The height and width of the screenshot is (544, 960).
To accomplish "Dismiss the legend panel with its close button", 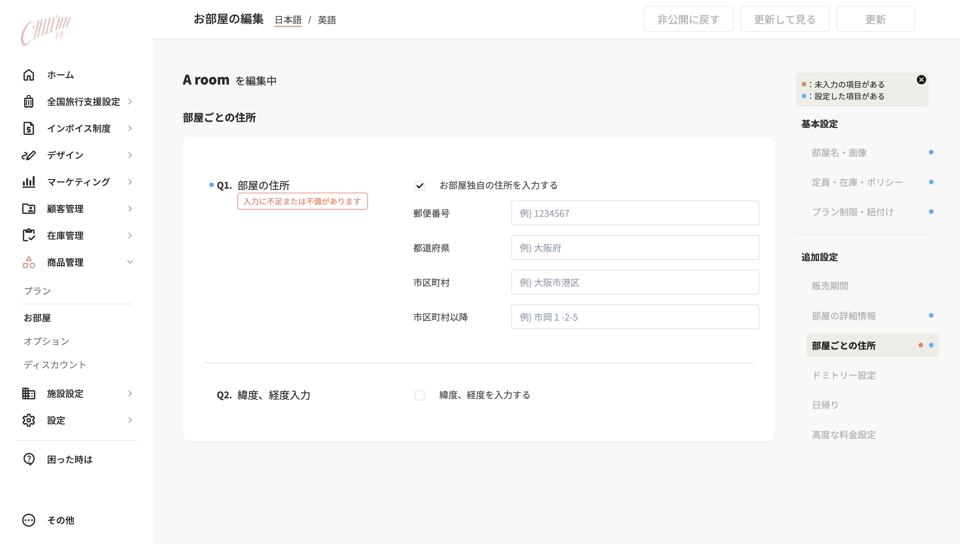I will [x=921, y=79].
